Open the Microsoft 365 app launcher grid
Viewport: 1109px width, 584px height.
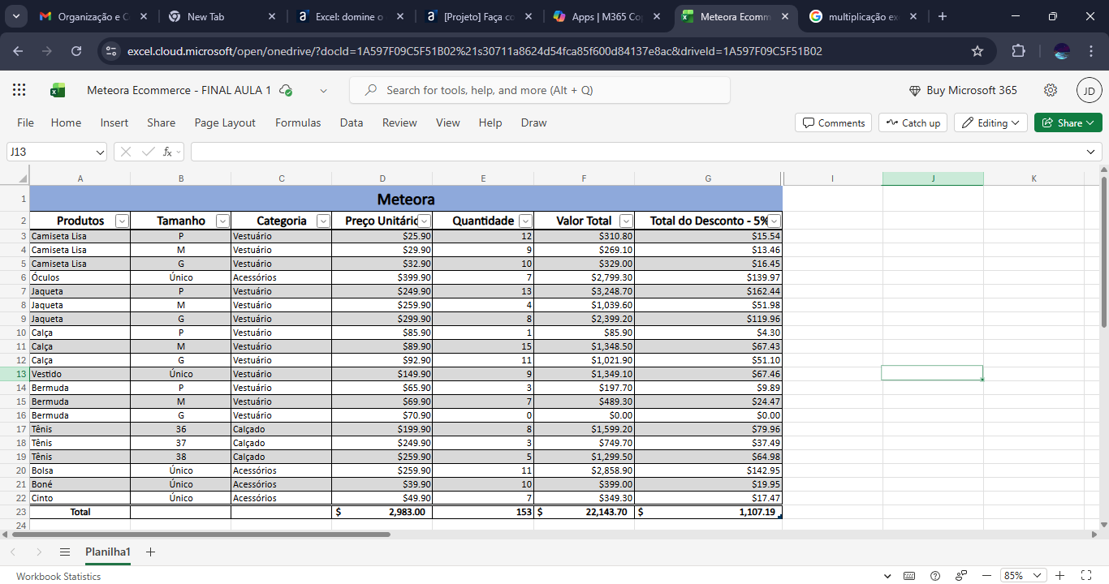(19, 90)
